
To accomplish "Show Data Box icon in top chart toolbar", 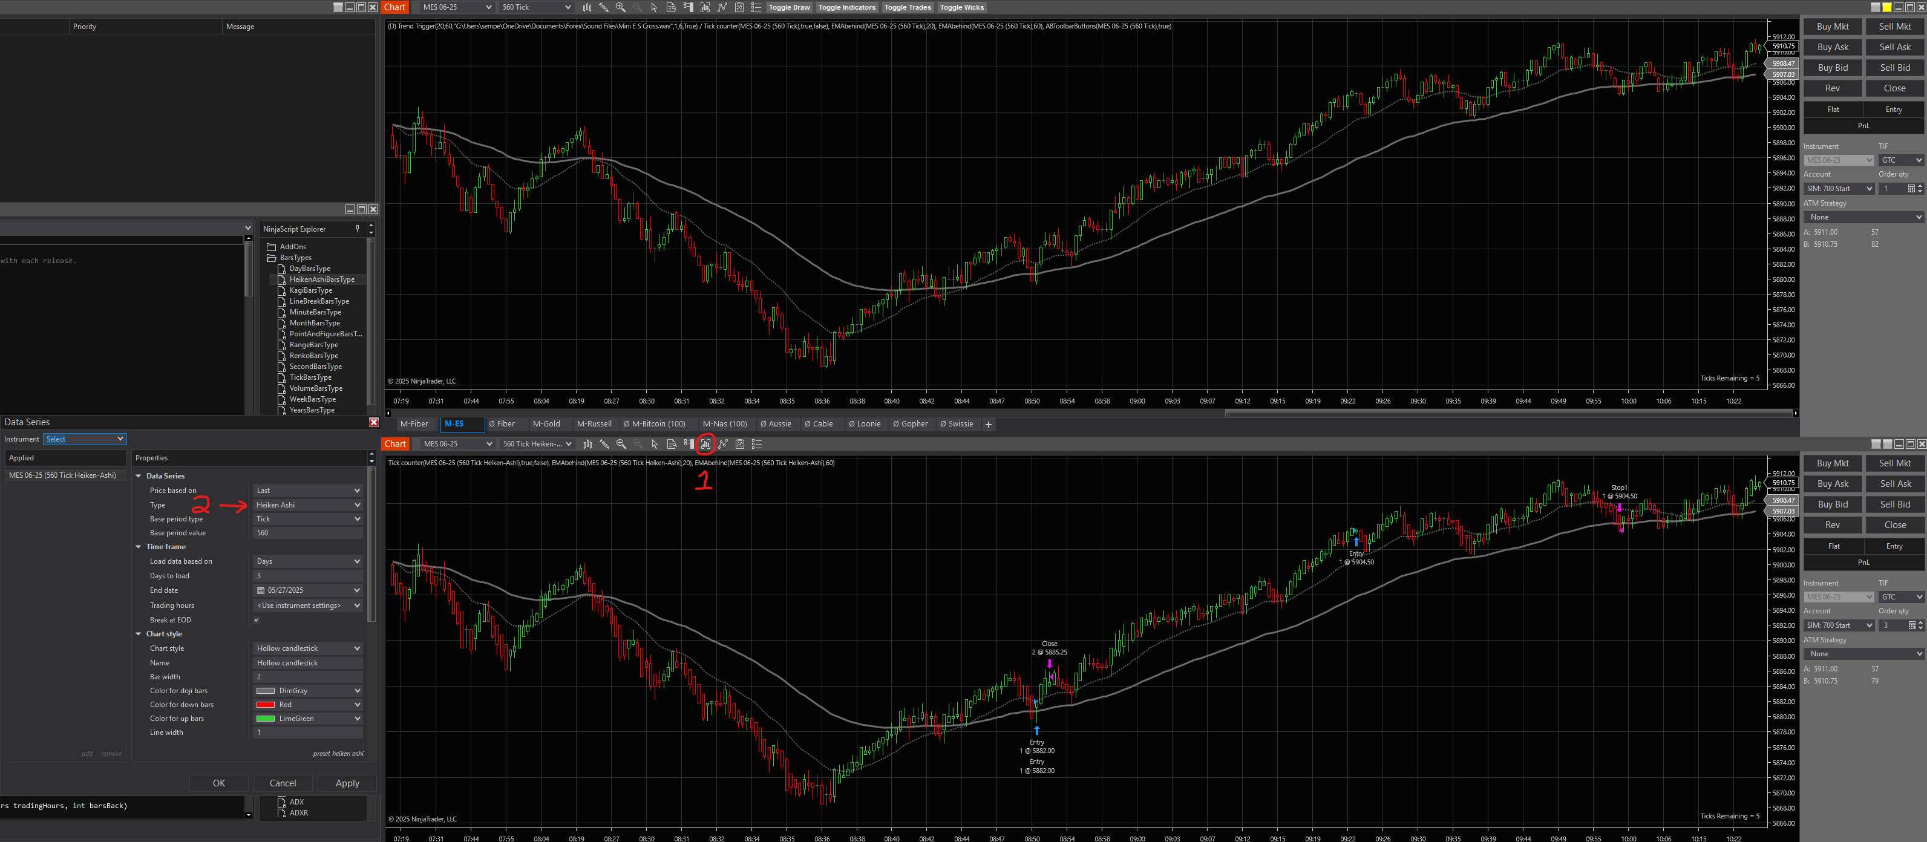I will pyautogui.click(x=671, y=7).
